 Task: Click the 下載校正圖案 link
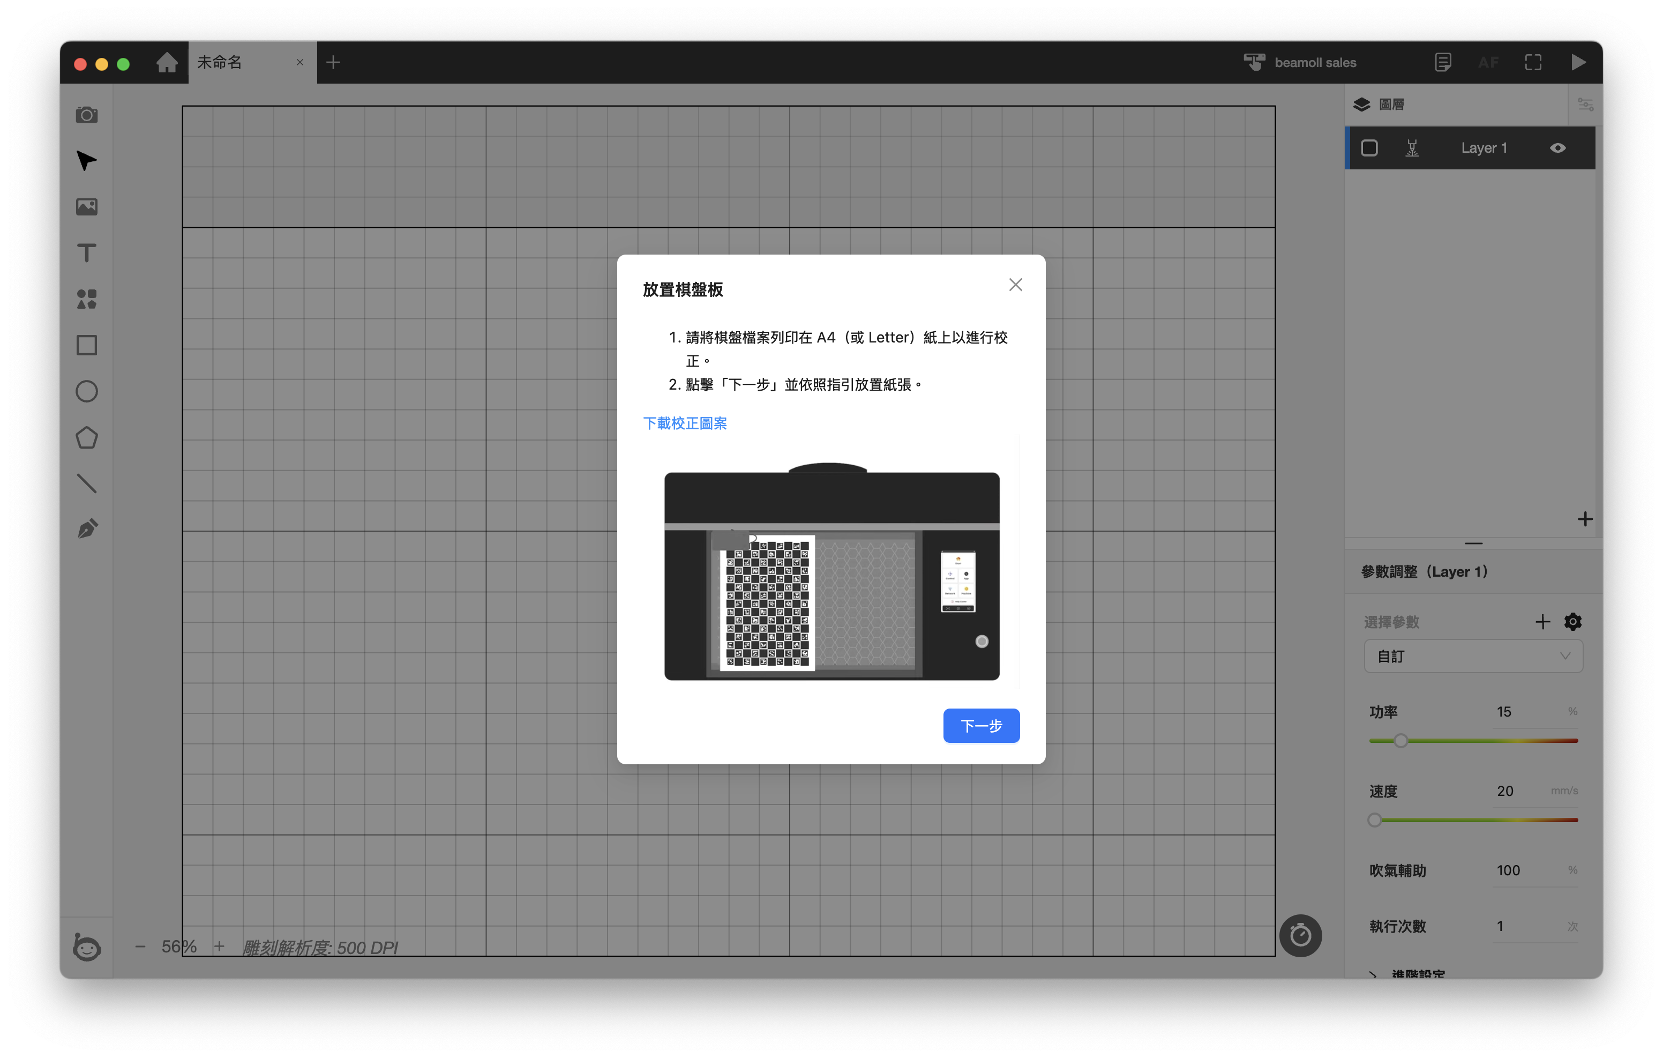click(x=684, y=423)
